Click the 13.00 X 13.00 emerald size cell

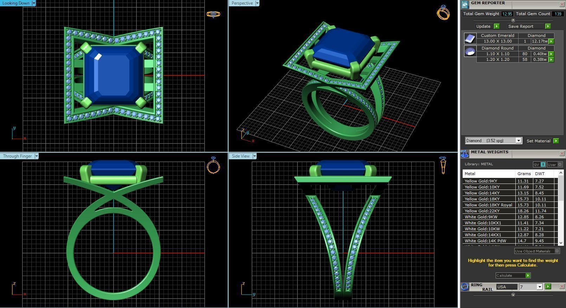pyautogui.click(x=498, y=41)
